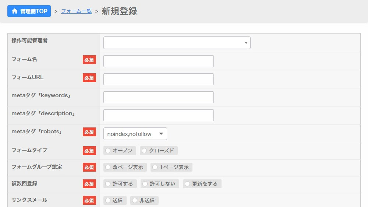Click the 必須 badge beside サンクスメール
The width and height of the screenshot is (368, 207).
tap(89, 200)
